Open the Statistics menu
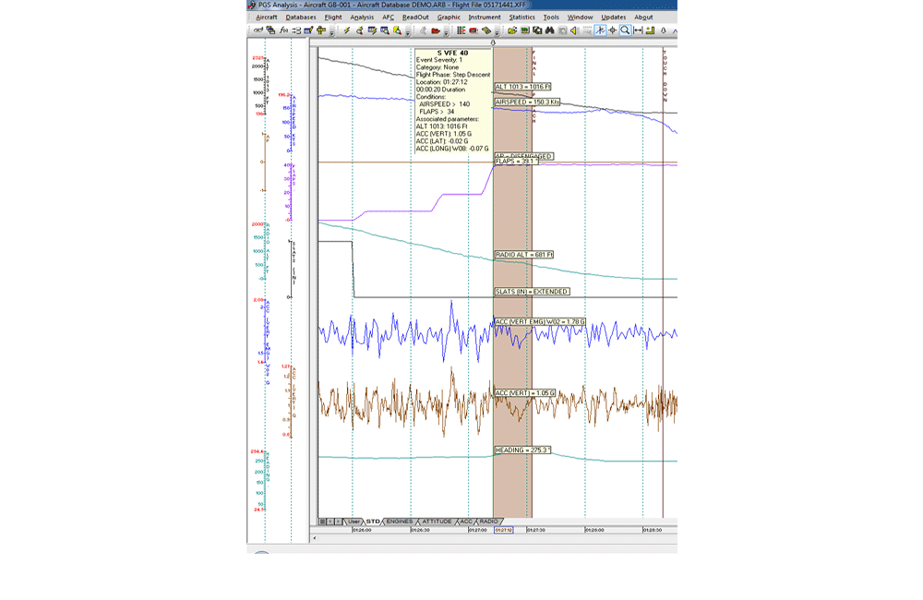Image resolution: width=923 pixels, height=600 pixels. pos(522,17)
